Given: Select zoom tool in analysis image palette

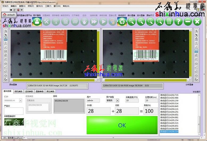Looking at the screenshot, I should point(196,31).
